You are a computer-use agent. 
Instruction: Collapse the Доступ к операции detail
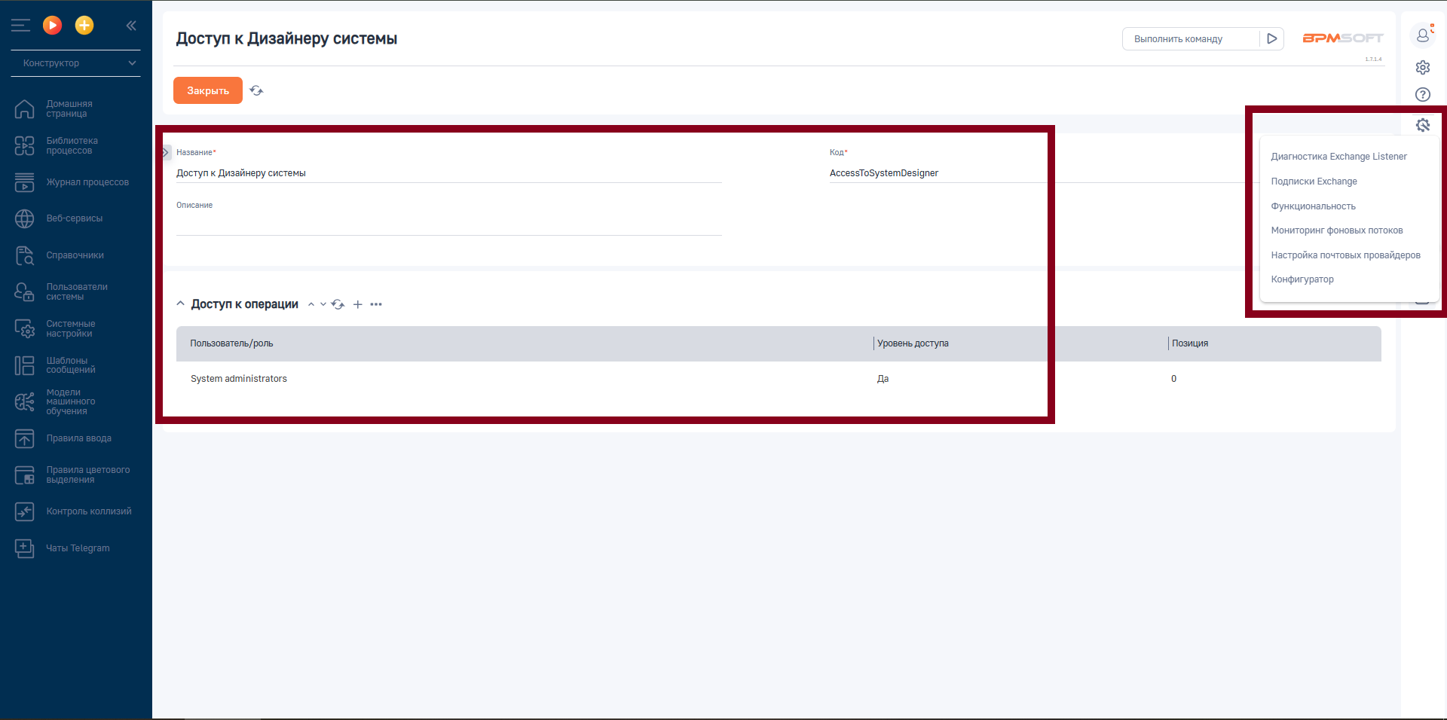point(180,304)
